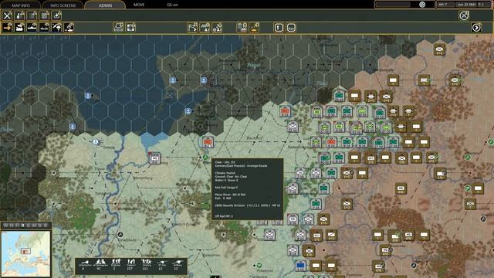Click the tooltip header 'Clear - 166, 155'
This screenshot has height=278, width=494.
pyautogui.click(x=225, y=162)
